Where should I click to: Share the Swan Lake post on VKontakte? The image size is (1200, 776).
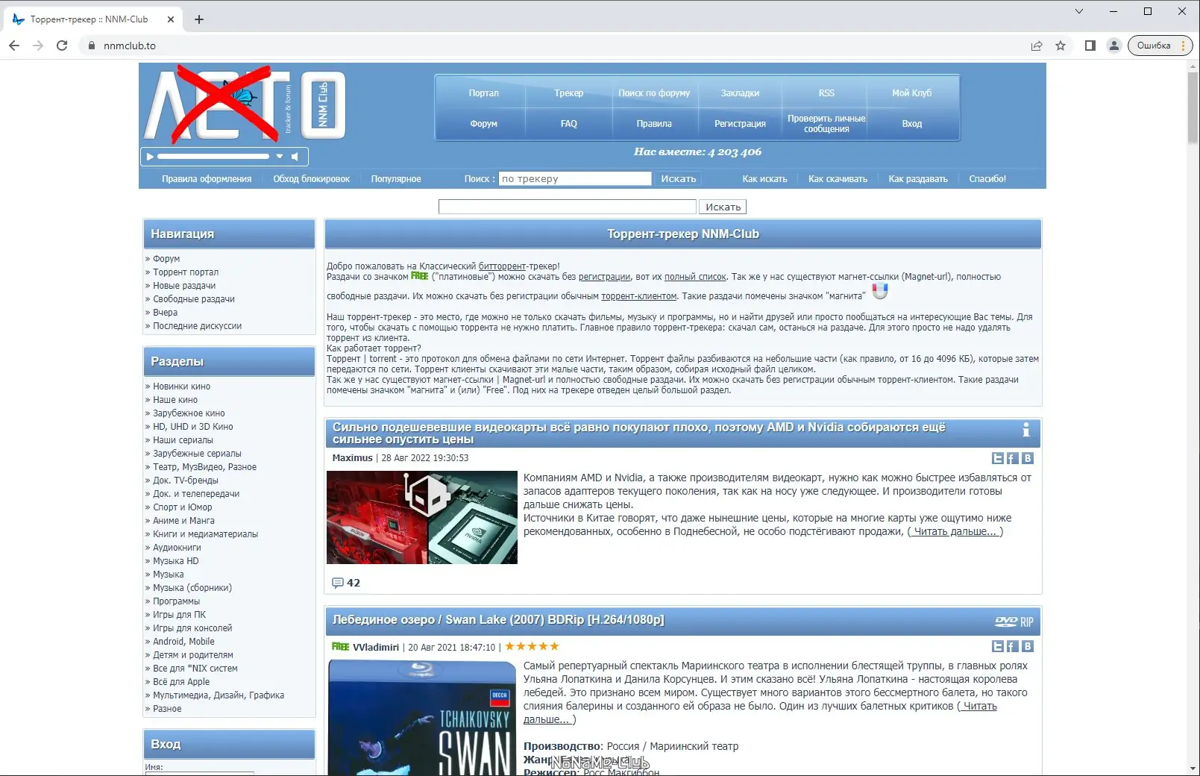click(1027, 646)
